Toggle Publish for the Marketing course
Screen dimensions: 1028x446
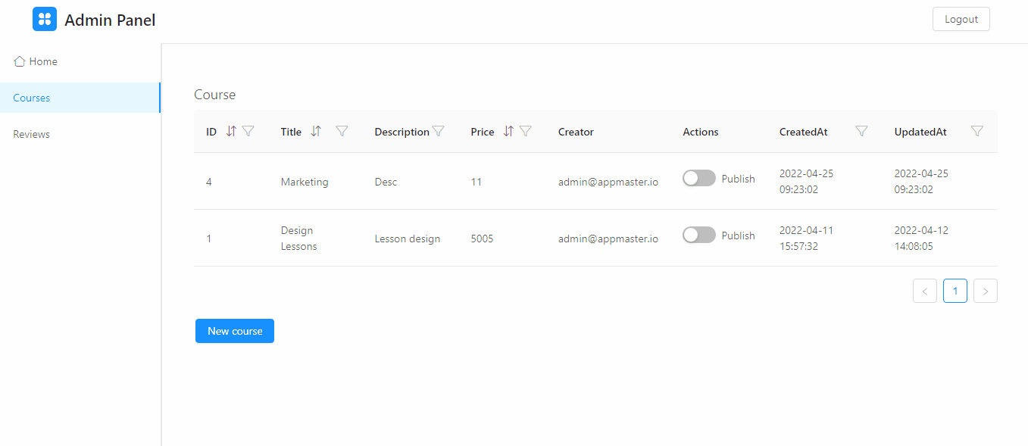[x=698, y=178]
